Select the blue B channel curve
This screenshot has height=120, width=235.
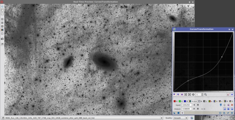(186, 101)
